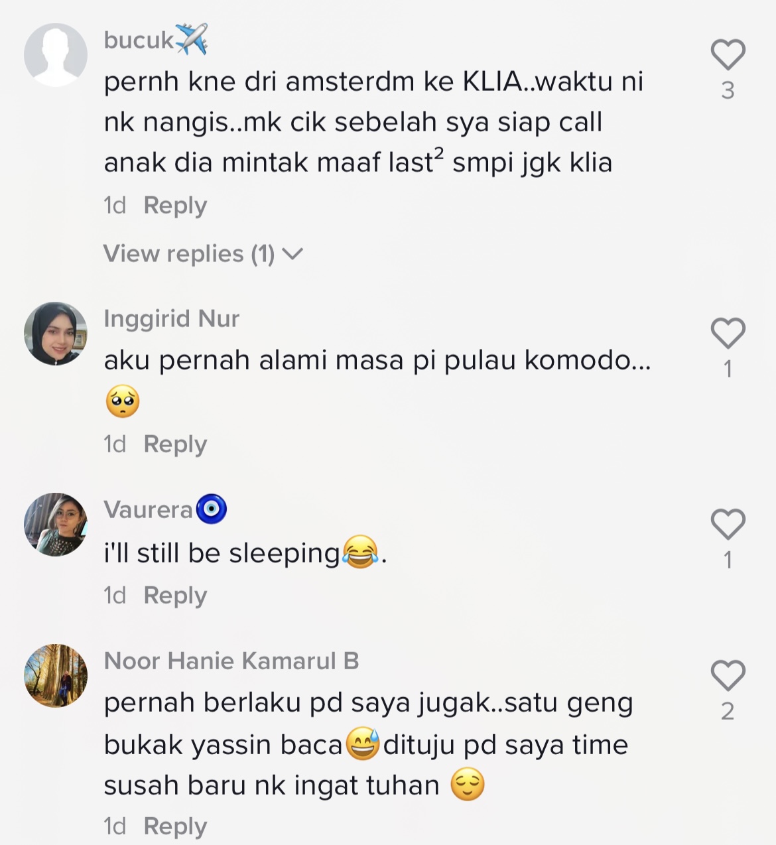Like bucuk's comment with the heart icon
The height and width of the screenshot is (845, 776).
click(x=728, y=54)
